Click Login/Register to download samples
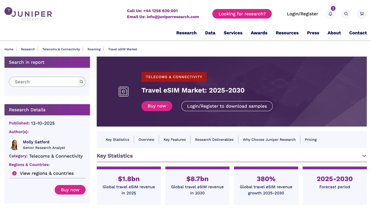The height and width of the screenshot is (210, 371). click(x=227, y=106)
